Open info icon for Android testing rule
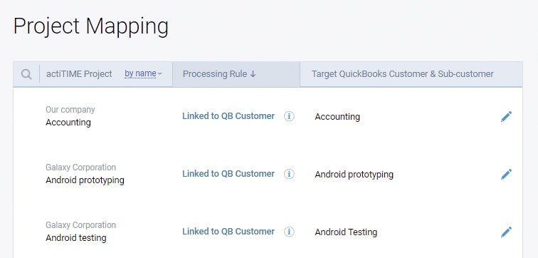Image resolution: width=538 pixels, height=258 pixels. pyautogui.click(x=289, y=232)
